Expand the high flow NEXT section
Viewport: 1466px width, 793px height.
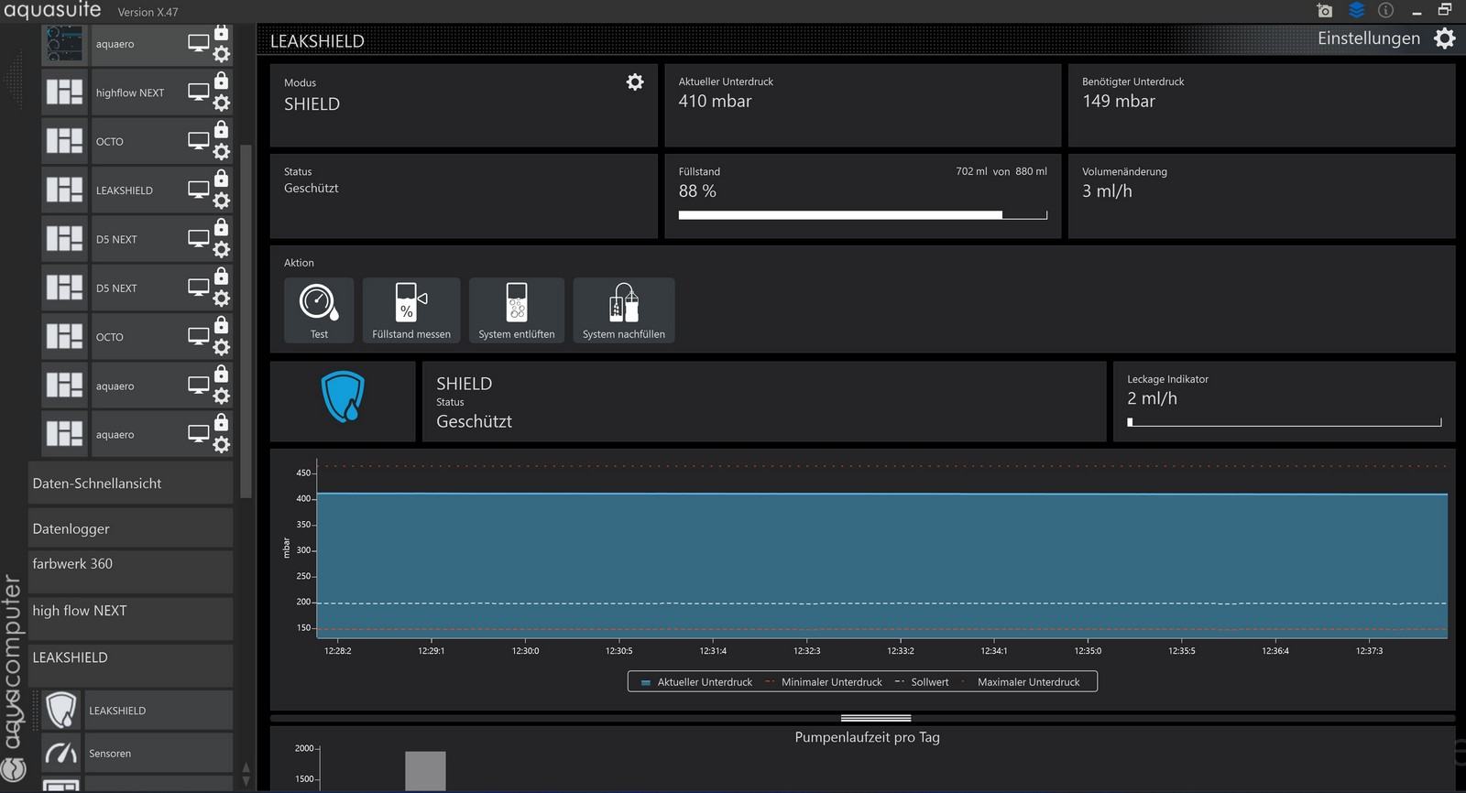[131, 619]
